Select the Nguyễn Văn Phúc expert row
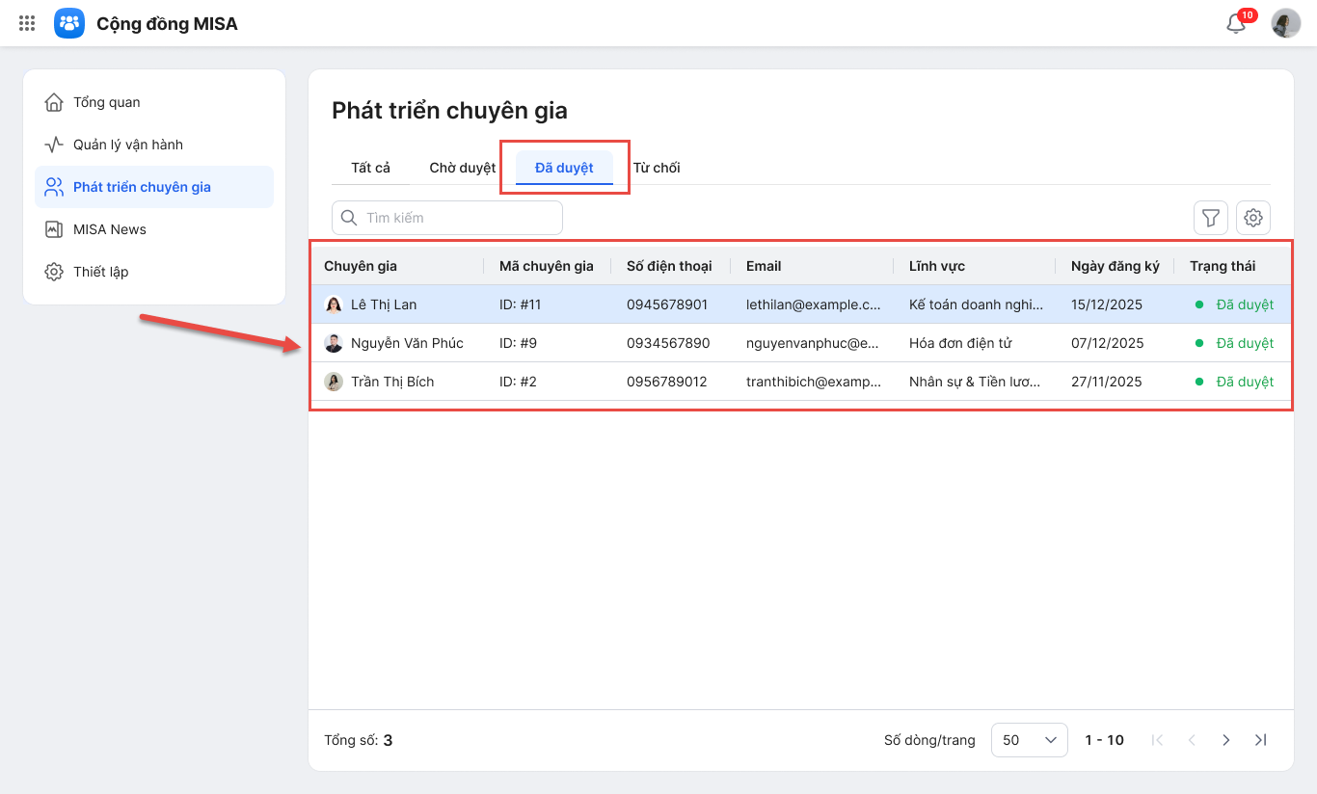This screenshot has height=794, width=1317. (407, 343)
